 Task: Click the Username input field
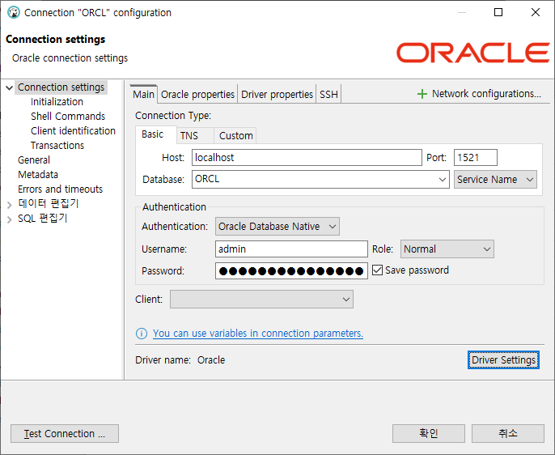(x=291, y=249)
